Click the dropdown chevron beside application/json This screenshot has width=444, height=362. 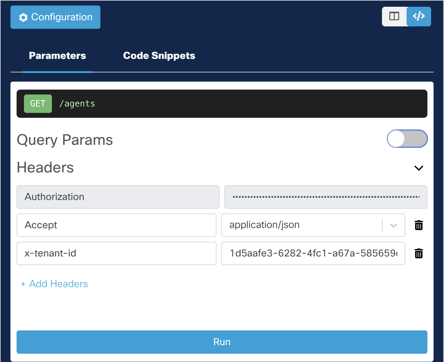(x=393, y=225)
